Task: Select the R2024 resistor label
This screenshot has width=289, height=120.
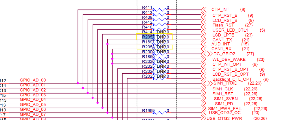Action: (x=148, y=71)
